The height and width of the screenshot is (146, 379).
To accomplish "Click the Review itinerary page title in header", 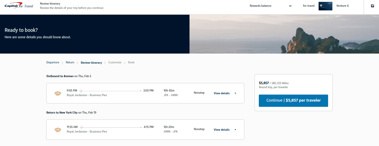I will pos(50,4).
